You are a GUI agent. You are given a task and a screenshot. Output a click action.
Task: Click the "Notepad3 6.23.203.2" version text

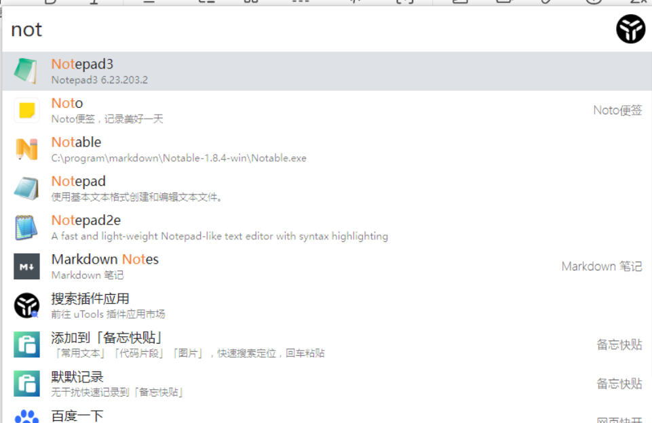click(99, 80)
